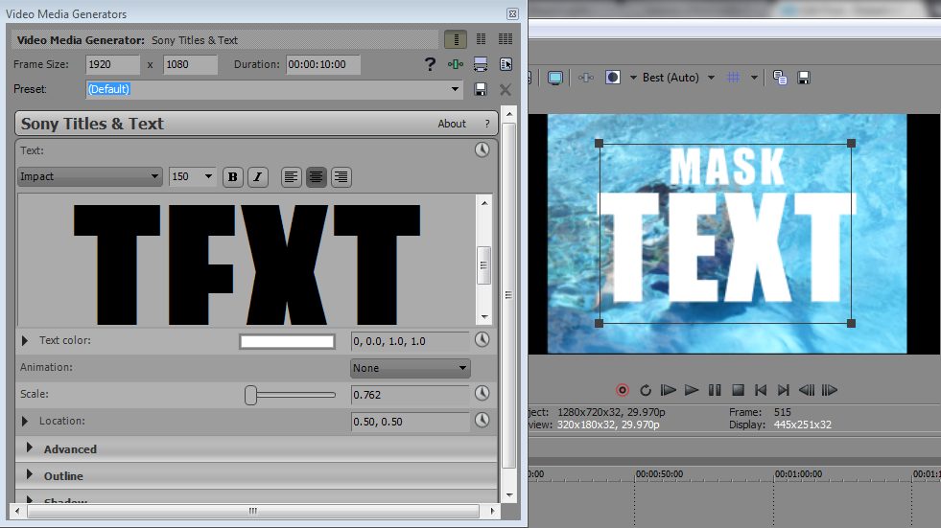Click the record button
This screenshot has height=528, width=941.
[623, 390]
